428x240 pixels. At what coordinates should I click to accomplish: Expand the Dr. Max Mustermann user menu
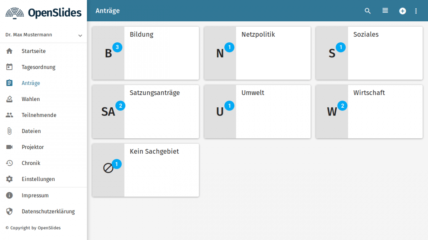pyautogui.click(x=44, y=35)
